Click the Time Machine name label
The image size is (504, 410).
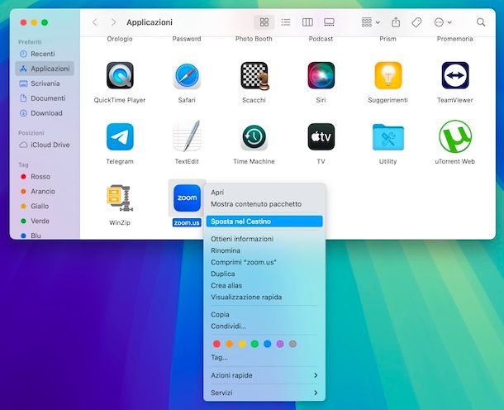pyautogui.click(x=254, y=161)
